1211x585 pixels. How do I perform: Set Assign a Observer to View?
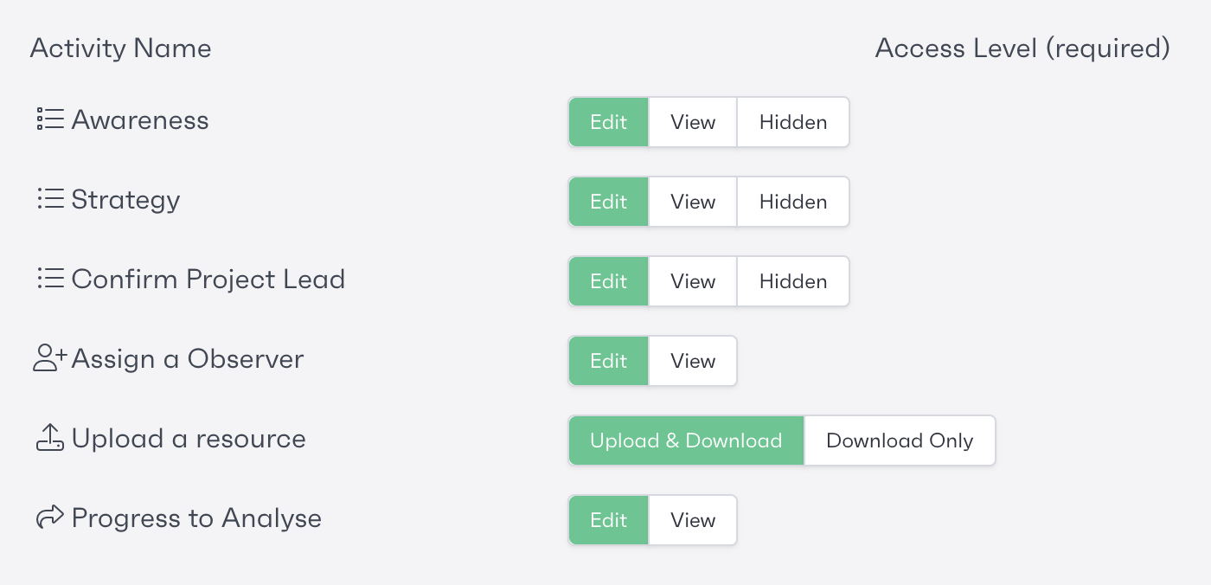pyautogui.click(x=693, y=361)
